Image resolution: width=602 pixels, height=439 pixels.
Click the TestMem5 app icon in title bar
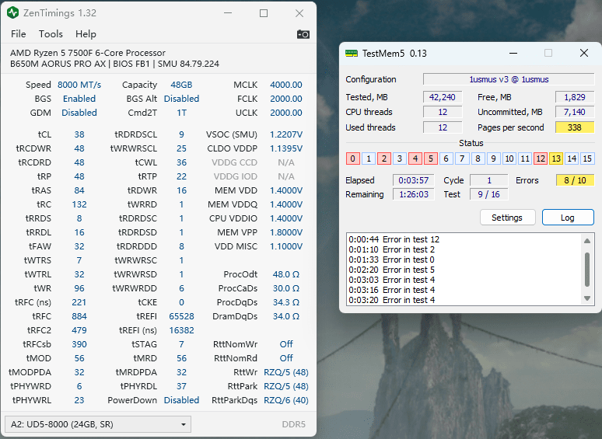[352, 53]
